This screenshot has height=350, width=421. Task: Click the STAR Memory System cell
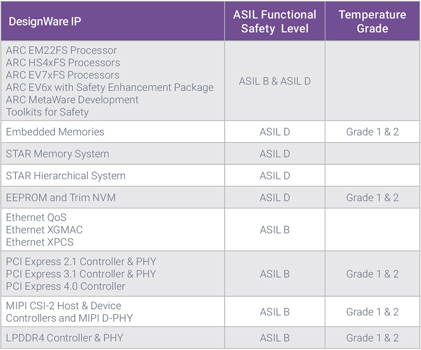(x=57, y=154)
